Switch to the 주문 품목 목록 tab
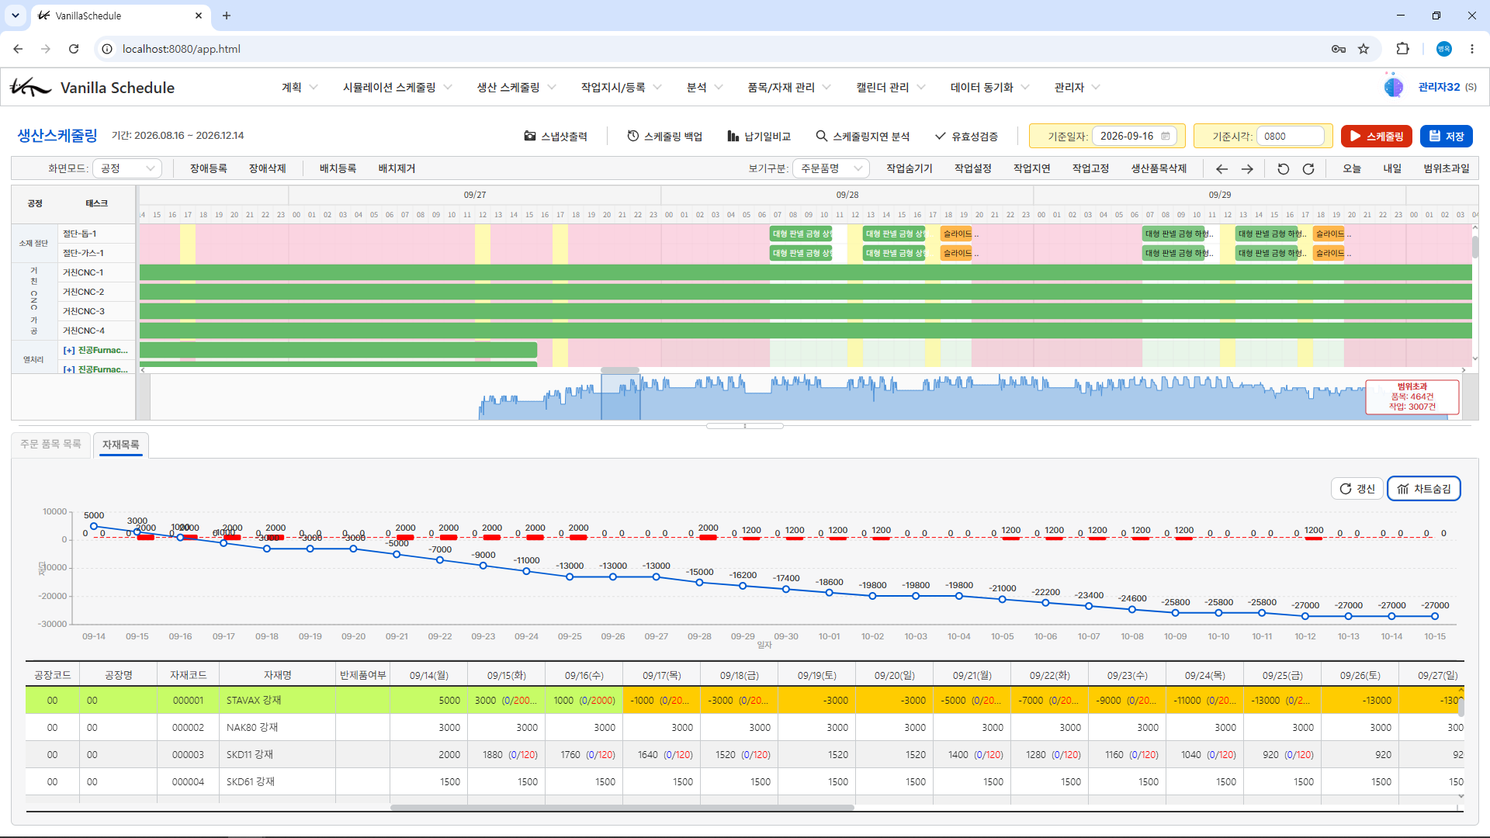The height and width of the screenshot is (838, 1490). pyautogui.click(x=51, y=444)
